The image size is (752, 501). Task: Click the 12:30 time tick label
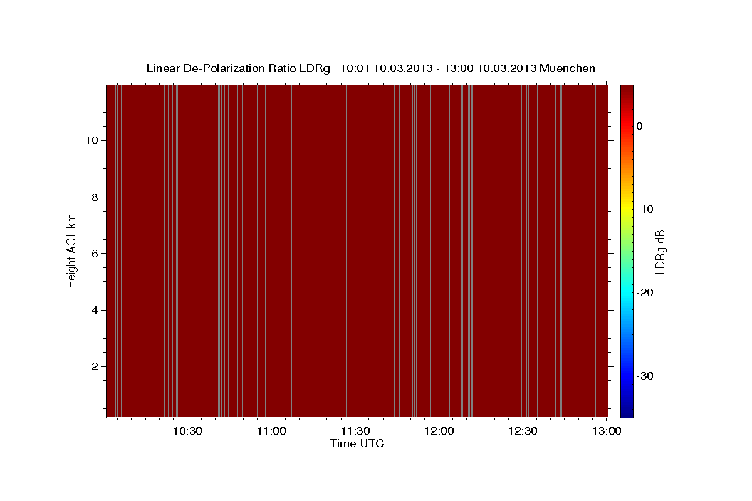(523, 431)
